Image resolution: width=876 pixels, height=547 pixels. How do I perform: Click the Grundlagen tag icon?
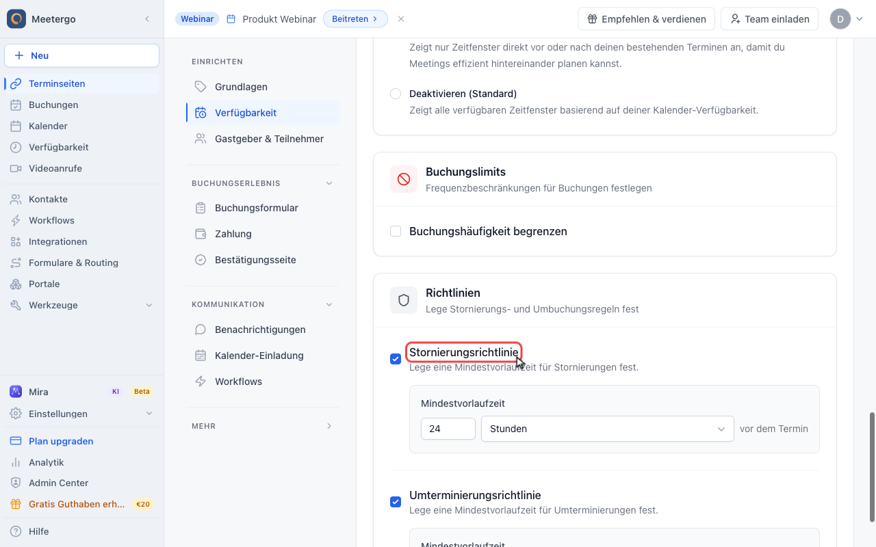coord(201,87)
